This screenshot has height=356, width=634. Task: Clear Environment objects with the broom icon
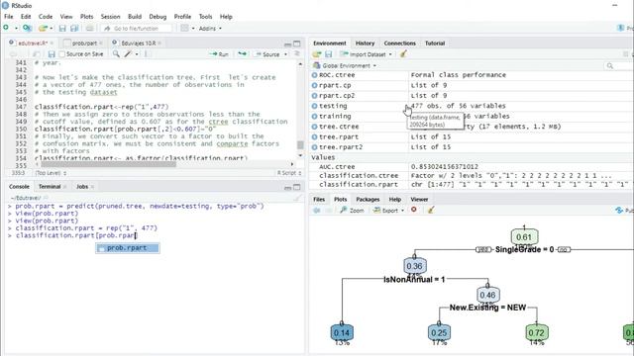403,53
